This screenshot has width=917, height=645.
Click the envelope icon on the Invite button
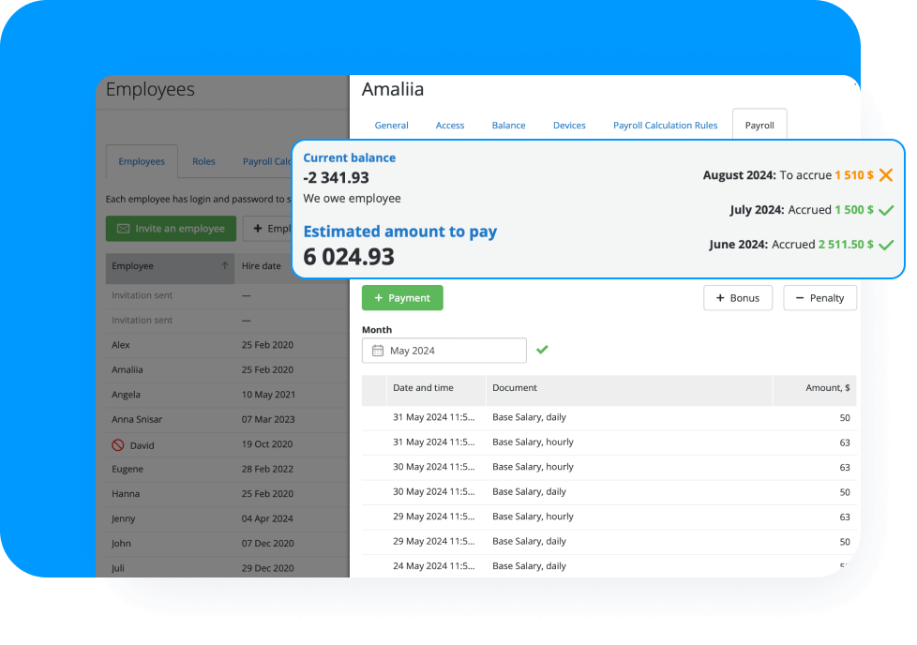(123, 229)
